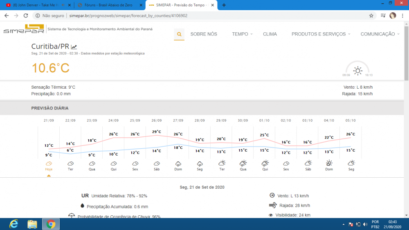The width and height of the screenshot is (409, 230).
Task: Expand the TEMPO dropdown menu
Action: 242,34
